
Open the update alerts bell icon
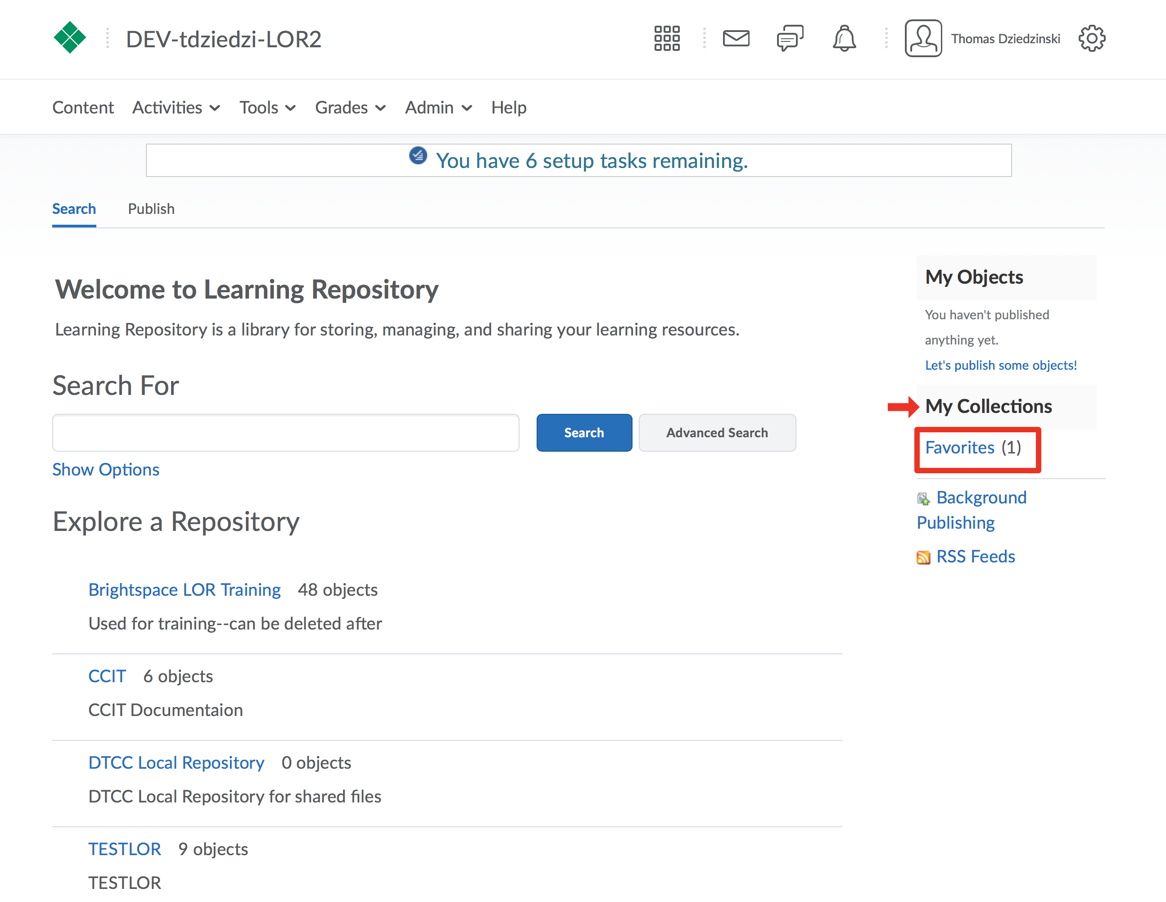pos(844,38)
